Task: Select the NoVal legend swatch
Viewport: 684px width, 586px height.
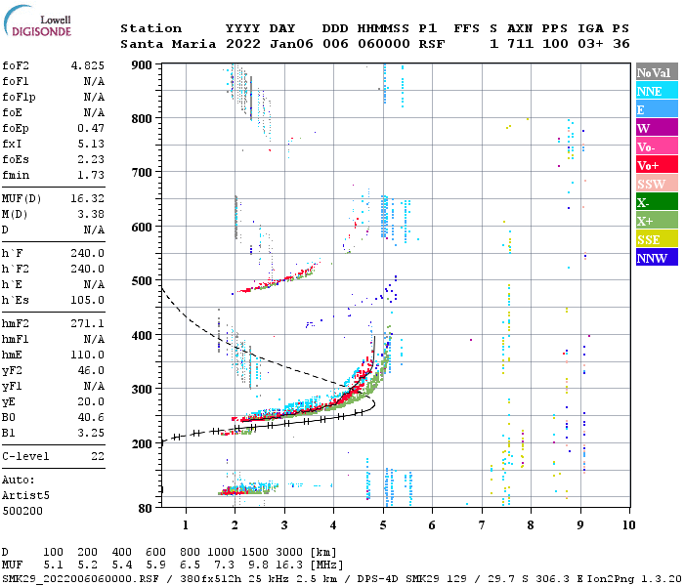Action: (656, 72)
